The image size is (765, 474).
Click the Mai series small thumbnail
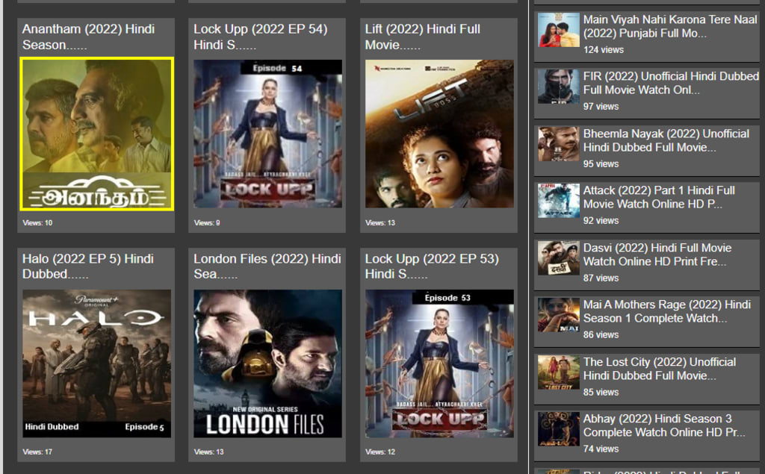(x=559, y=314)
